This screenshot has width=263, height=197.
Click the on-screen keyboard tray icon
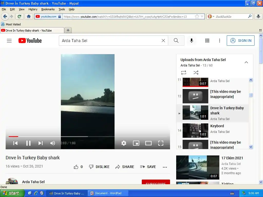point(232,193)
